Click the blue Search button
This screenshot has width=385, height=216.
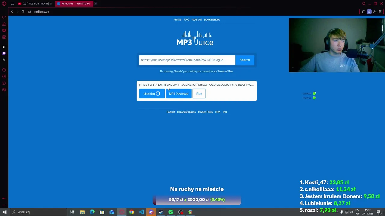coord(245,60)
